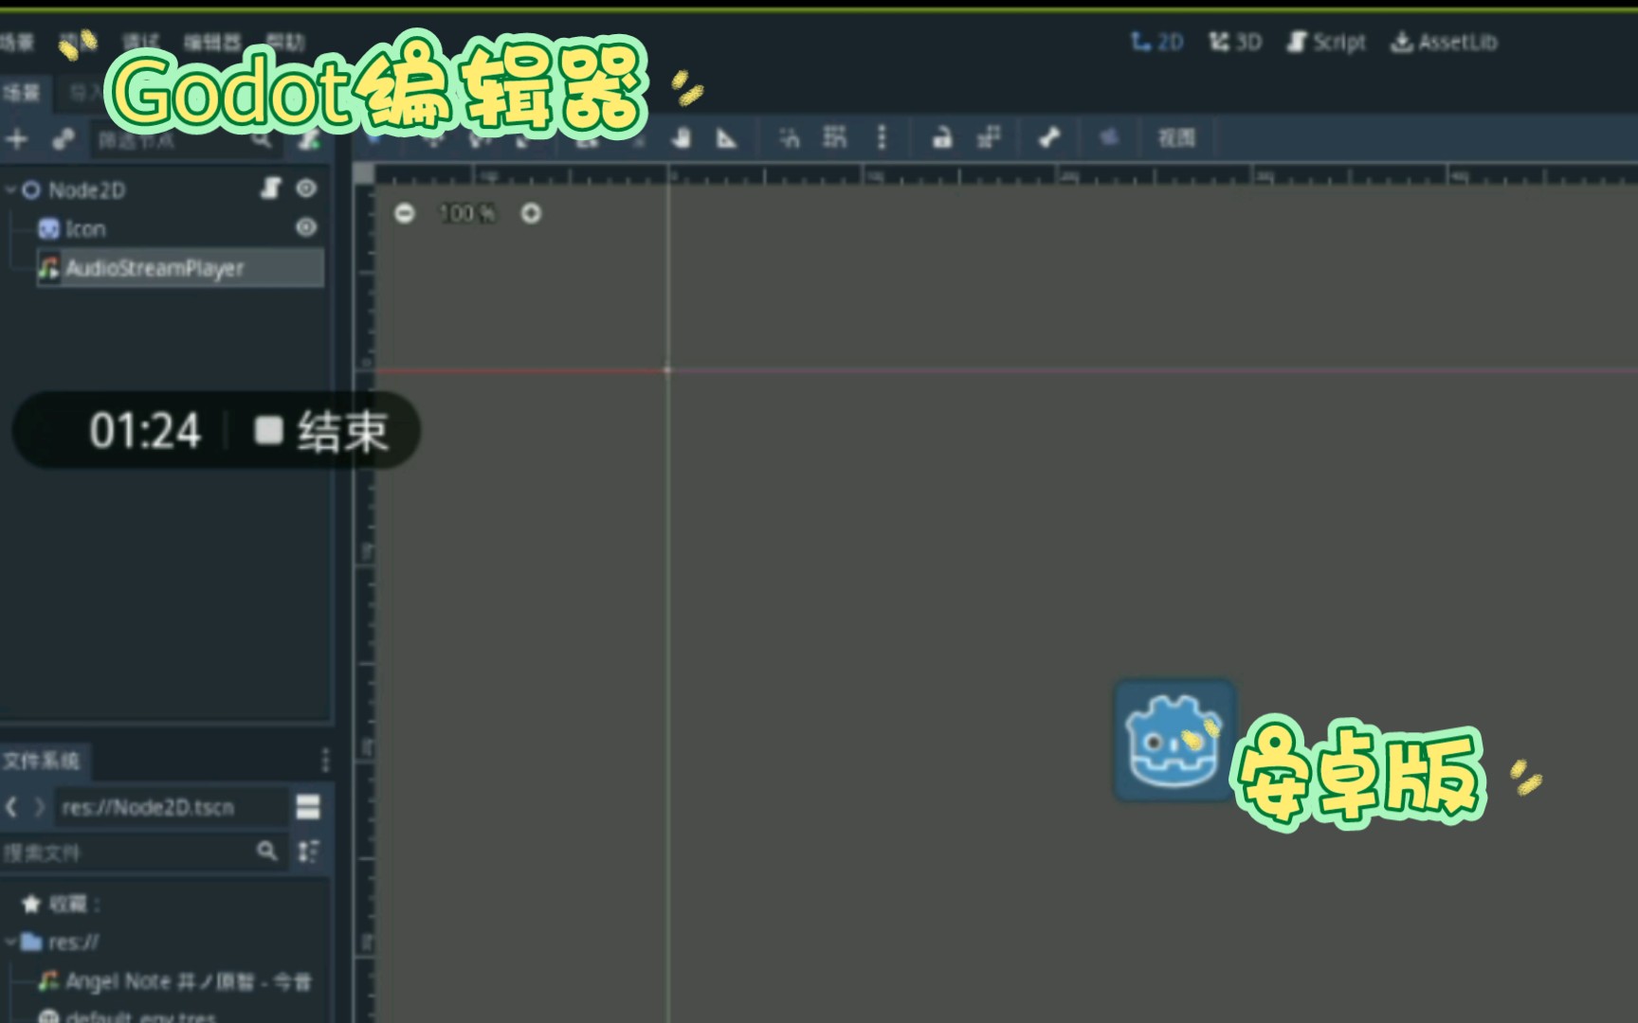This screenshot has height=1023, width=1638.
Task: Open snapping options three-dots menu
Action: click(882, 138)
